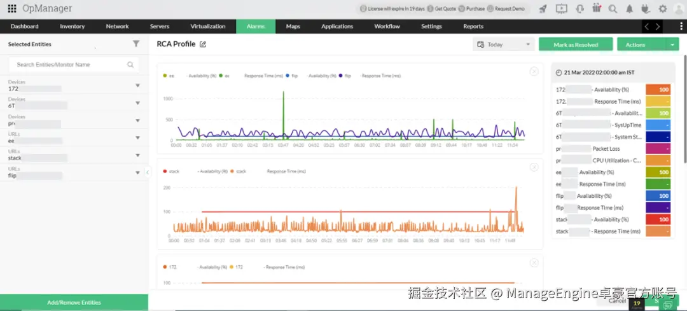Open the settings gear in header
This screenshot has width=687, height=311.
point(663,9)
